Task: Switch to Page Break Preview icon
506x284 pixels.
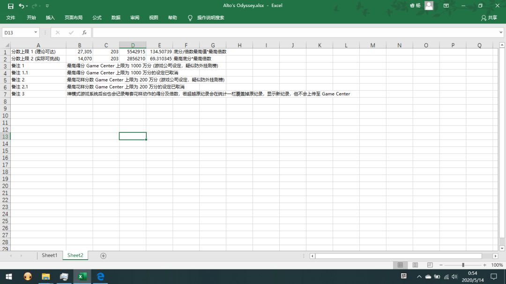Action: [430, 265]
